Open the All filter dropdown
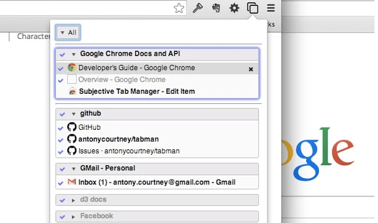The height and width of the screenshot is (223, 378). [68, 32]
